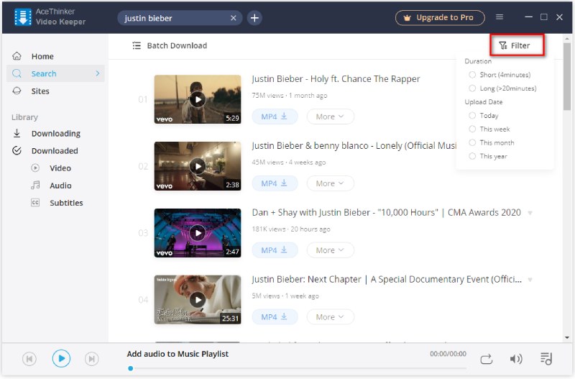The image size is (575, 379).
Task: Click the playback progress slider handle
Action: (x=131, y=368)
